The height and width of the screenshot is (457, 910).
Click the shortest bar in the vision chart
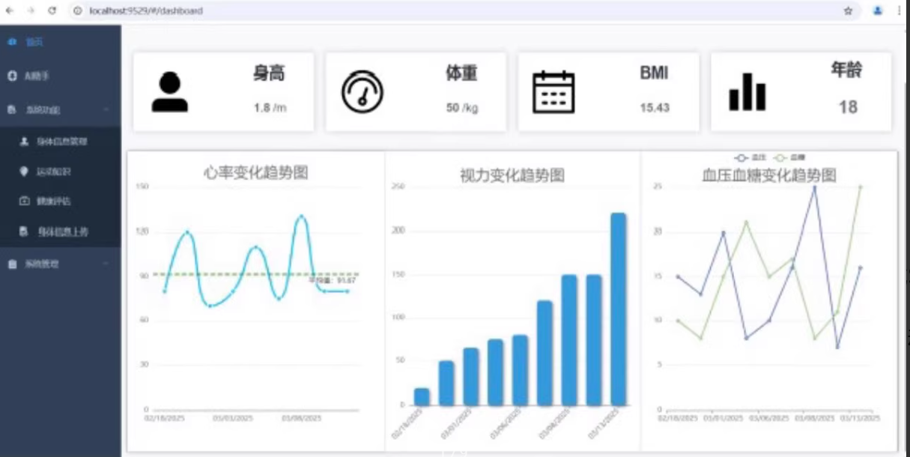pos(422,397)
